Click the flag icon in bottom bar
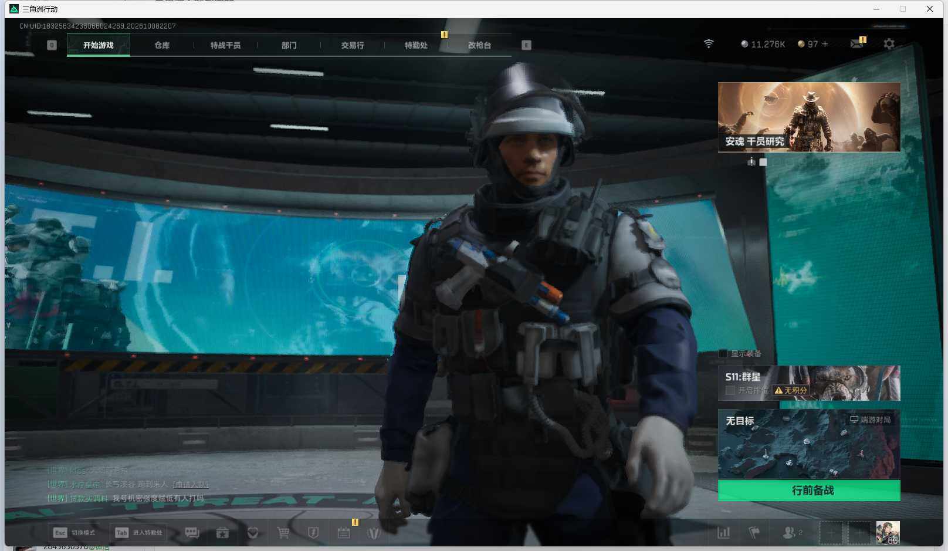 tap(754, 532)
